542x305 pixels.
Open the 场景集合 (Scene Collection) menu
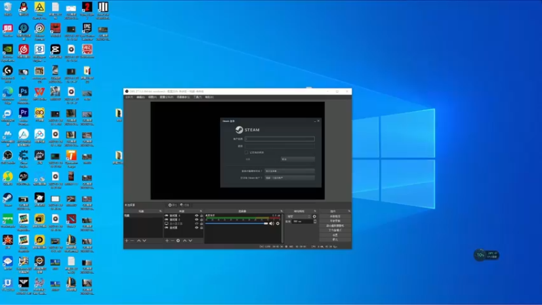(183, 97)
